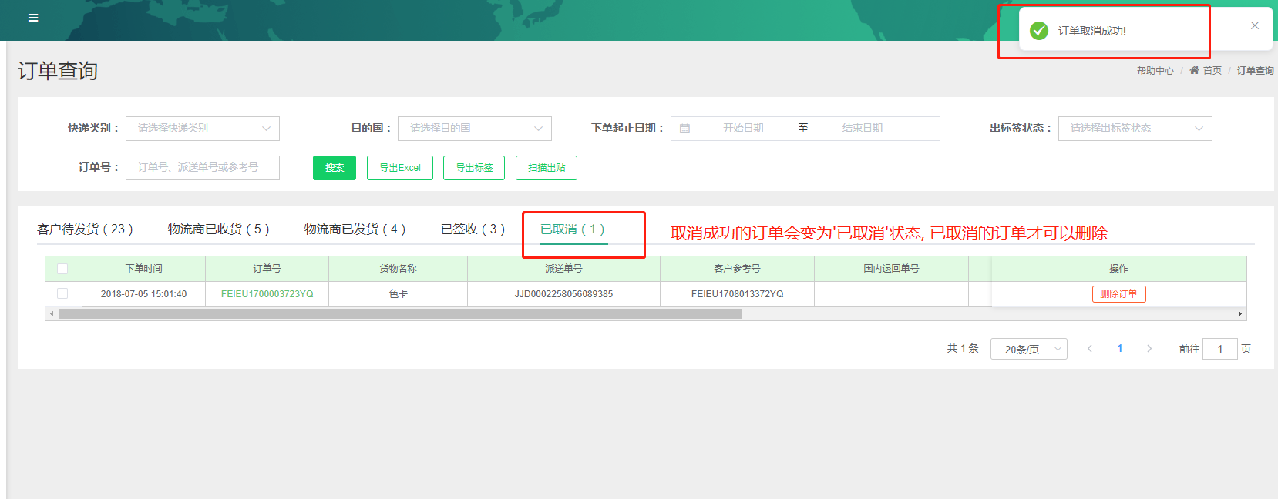This screenshot has height=499, width=1278.
Task: Open the 目的国 dropdown
Action: [475, 129]
